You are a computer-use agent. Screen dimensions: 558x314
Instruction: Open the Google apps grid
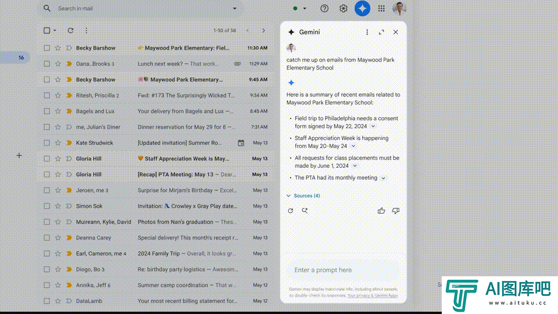(x=381, y=8)
